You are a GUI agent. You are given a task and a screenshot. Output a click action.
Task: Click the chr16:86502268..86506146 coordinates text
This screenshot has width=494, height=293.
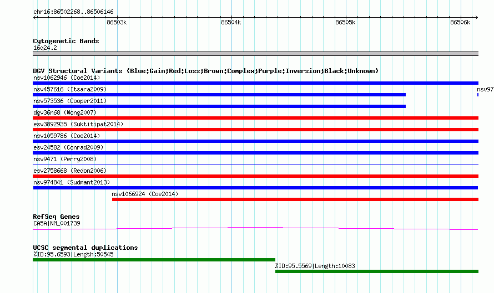[73, 12]
